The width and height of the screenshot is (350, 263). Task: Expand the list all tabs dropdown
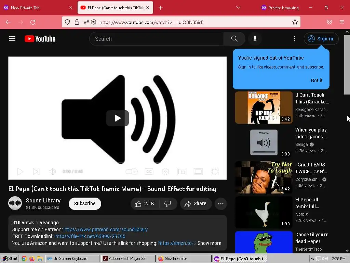coord(238,8)
